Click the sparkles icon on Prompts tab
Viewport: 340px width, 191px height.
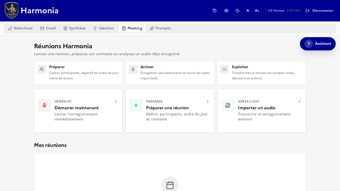(152, 28)
